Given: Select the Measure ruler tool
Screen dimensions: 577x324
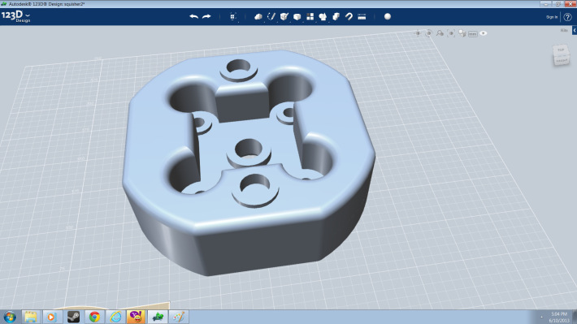Looking at the screenshot, I should [362, 16].
